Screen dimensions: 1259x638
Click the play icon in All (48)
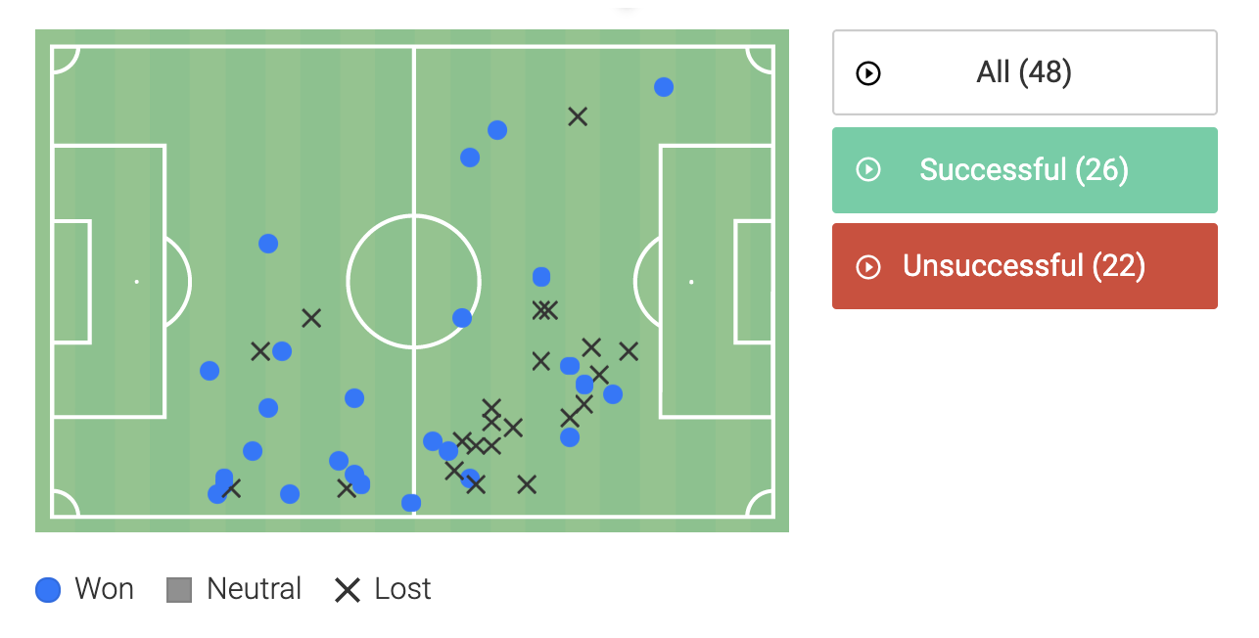click(868, 73)
